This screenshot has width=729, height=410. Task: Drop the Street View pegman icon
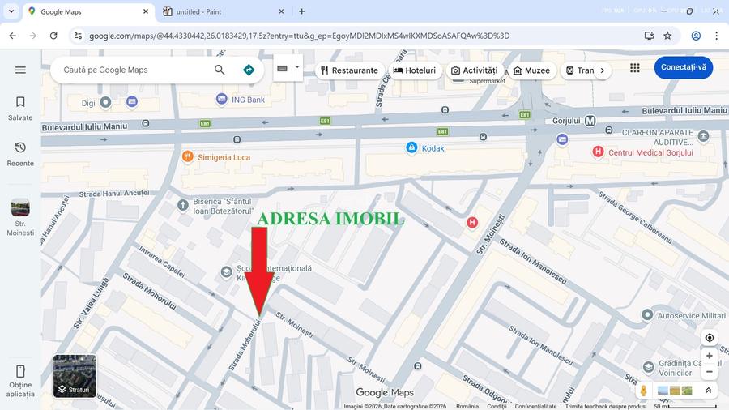pos(643,391)
